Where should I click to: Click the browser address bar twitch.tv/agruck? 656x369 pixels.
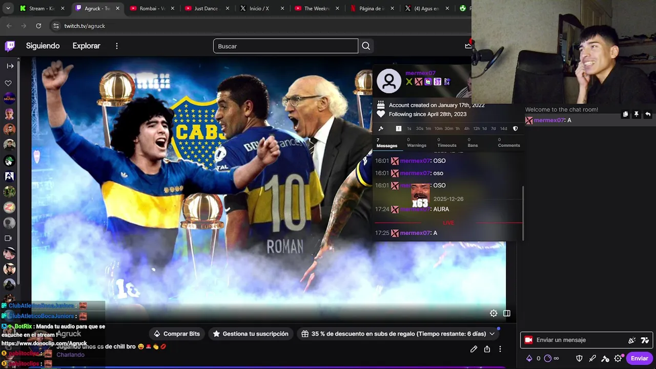(85, 26)
